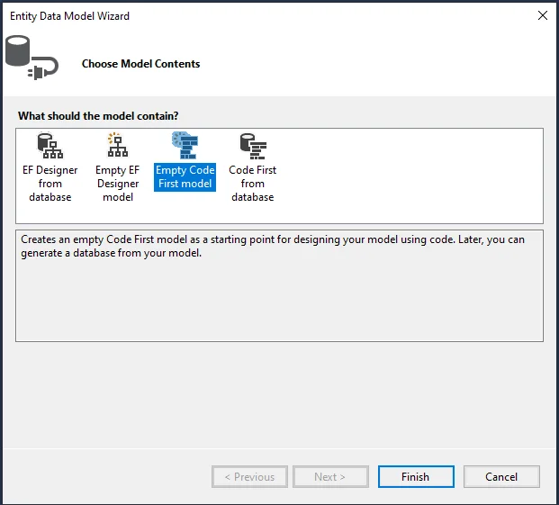Click the 'What should the model contain?' label
Screen dimensions: 559x505
coord(98,116)
